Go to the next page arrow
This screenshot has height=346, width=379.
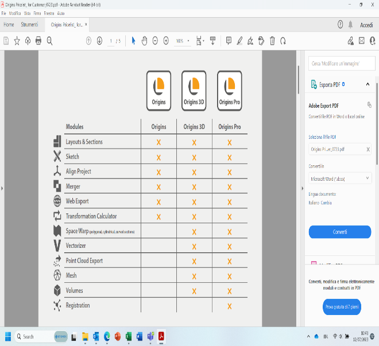pyautogui.click(x=99, y=41)
